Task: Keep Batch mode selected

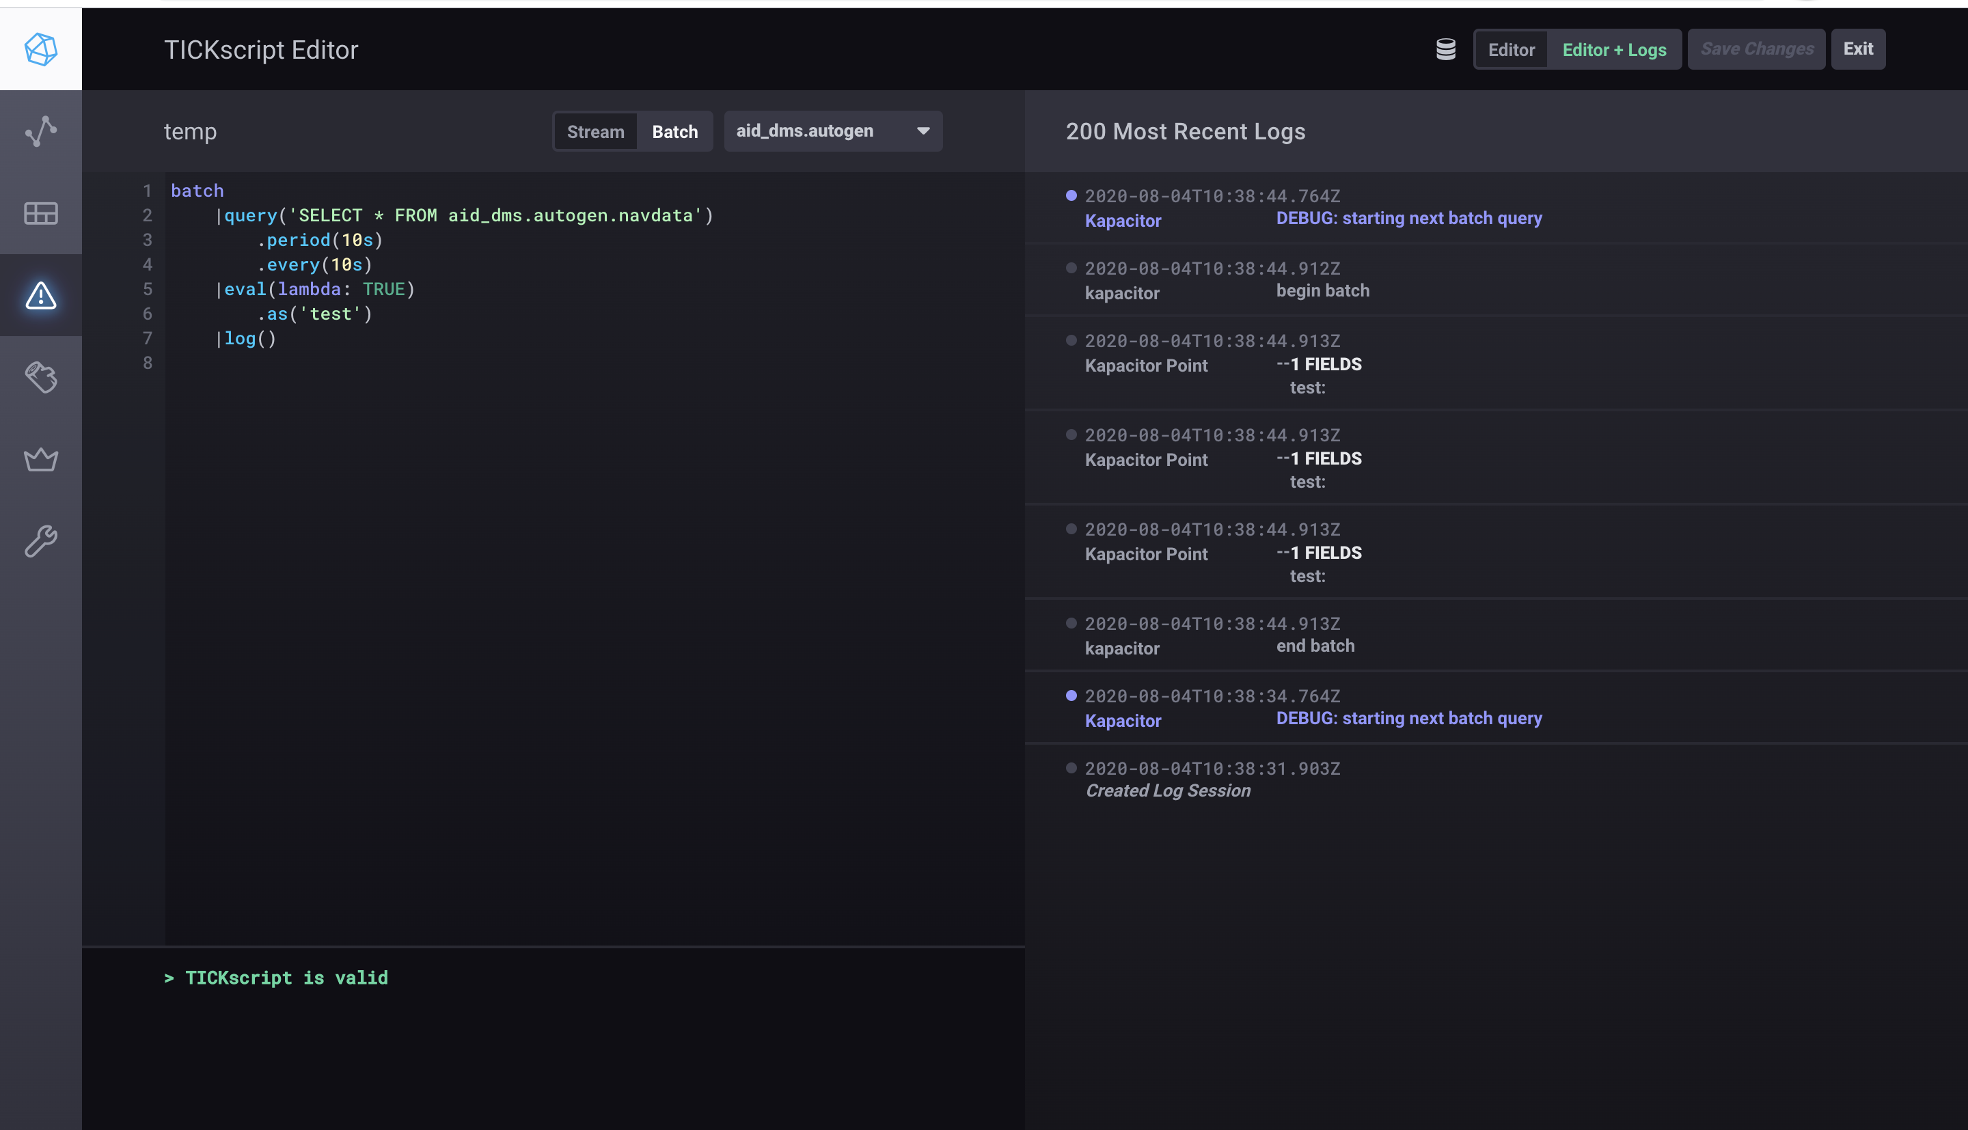Action: point(674,131)
